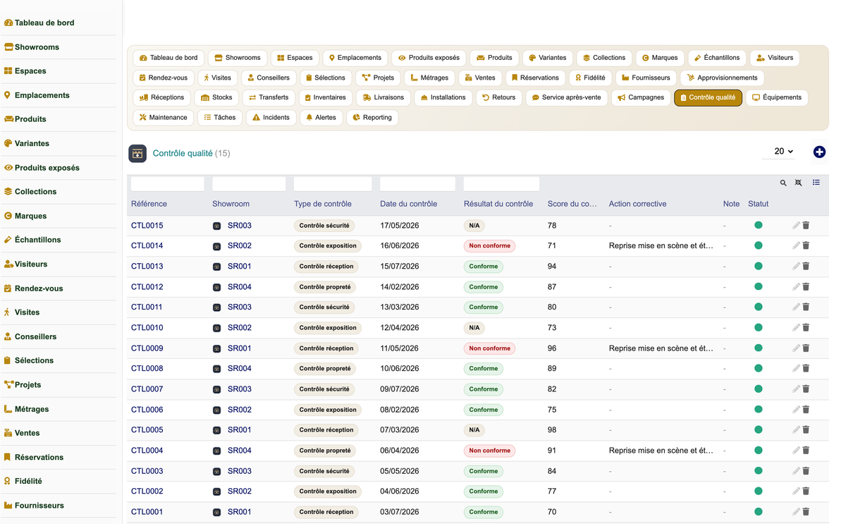
Task: Open the Équipements tab
Action: pos(777,97)
